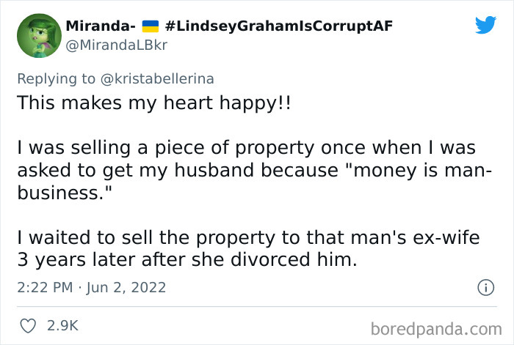Click the Jun 2, 2022 date

(x=125, y=288)
